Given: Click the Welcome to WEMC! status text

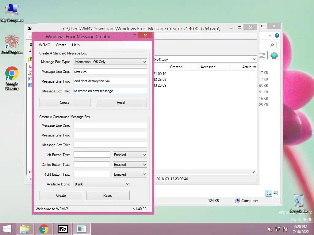Looking at the screenshot, I should (x=52, y=209).
